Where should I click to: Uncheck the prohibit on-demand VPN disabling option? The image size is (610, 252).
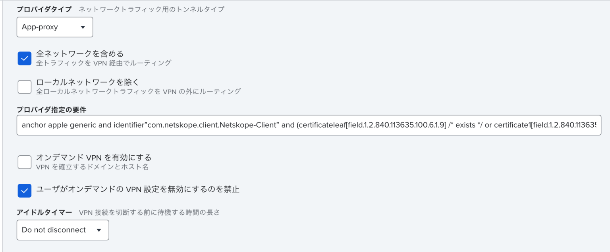[24, 190]
